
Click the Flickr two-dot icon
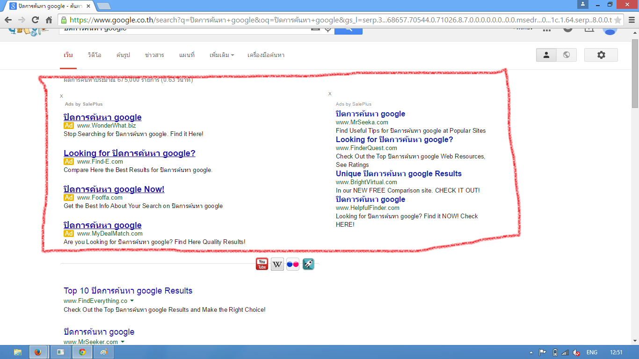(293, 264)
